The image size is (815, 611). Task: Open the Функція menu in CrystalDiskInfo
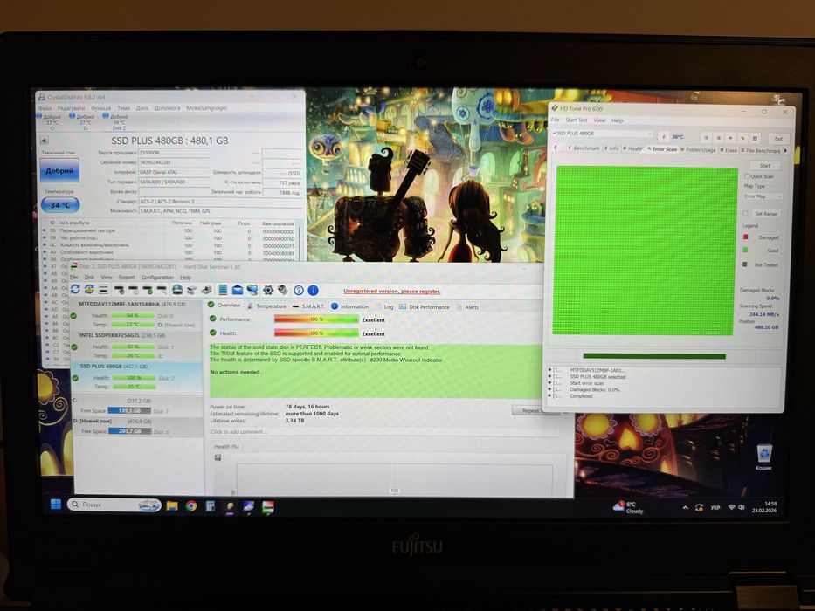pos(100,108)
